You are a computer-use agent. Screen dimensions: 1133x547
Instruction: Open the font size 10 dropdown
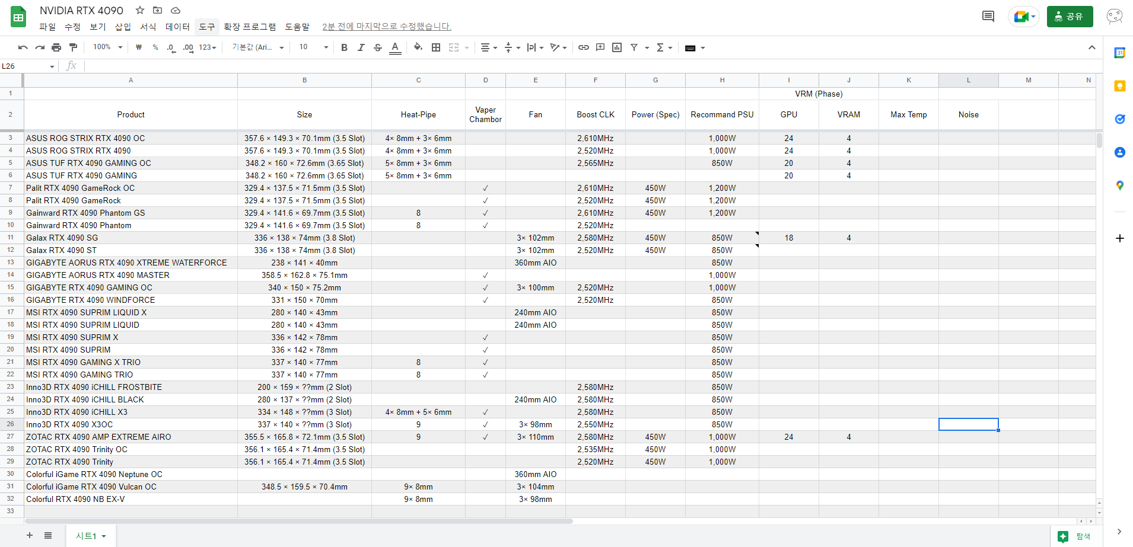[x=314, y=47]
